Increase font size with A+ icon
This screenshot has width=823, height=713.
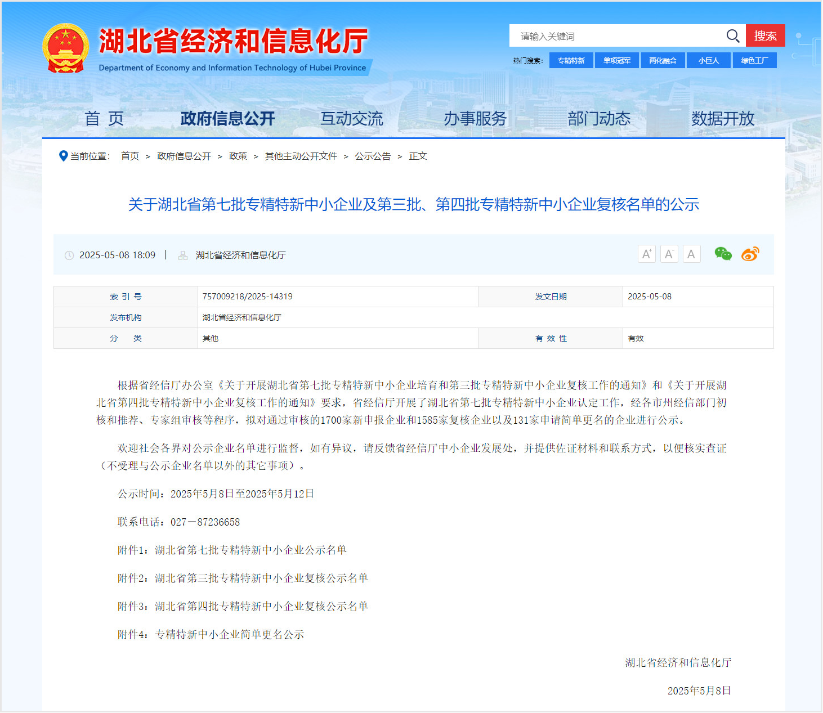click(647, 254)
